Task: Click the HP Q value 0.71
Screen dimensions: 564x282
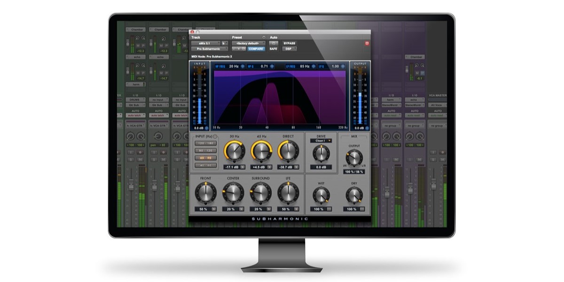Action: [x=264, y=66]
